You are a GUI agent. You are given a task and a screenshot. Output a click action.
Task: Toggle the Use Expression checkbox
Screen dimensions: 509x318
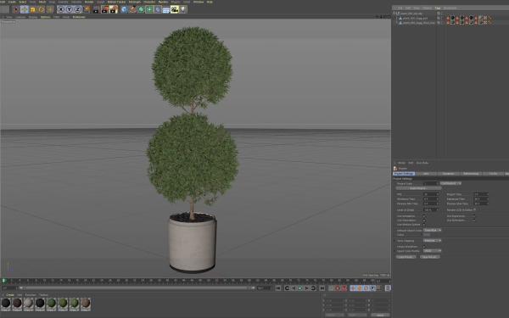[x=474, y=215]
